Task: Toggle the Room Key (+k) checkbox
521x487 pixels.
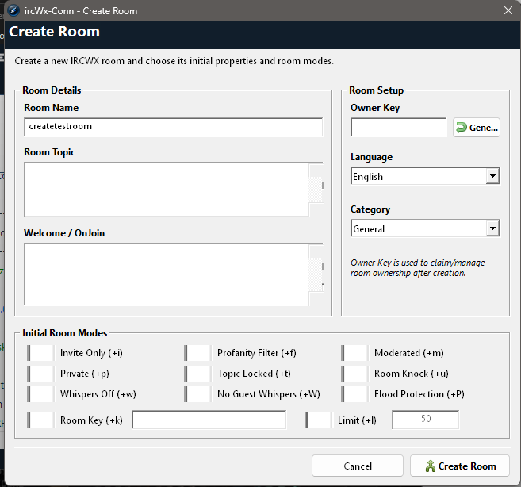Action: click(40, 420)
